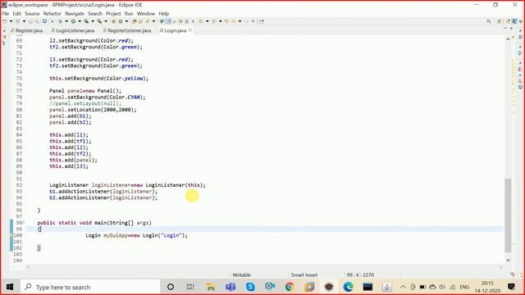The image size is (525, 295).
Task: Click the code on line 92 LoginListener
Action: pyautogui.click(x=127, y=185)
